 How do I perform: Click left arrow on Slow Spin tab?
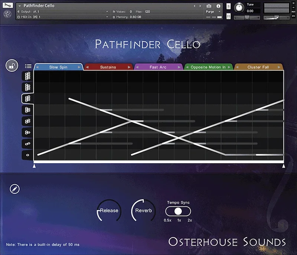pos(37,67)
